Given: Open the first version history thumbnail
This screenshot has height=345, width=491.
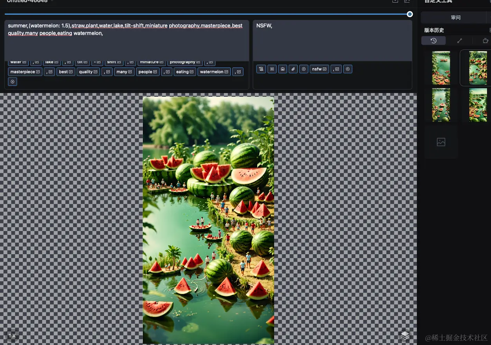Looking at the screenshot, I should (x=441, y=68).
